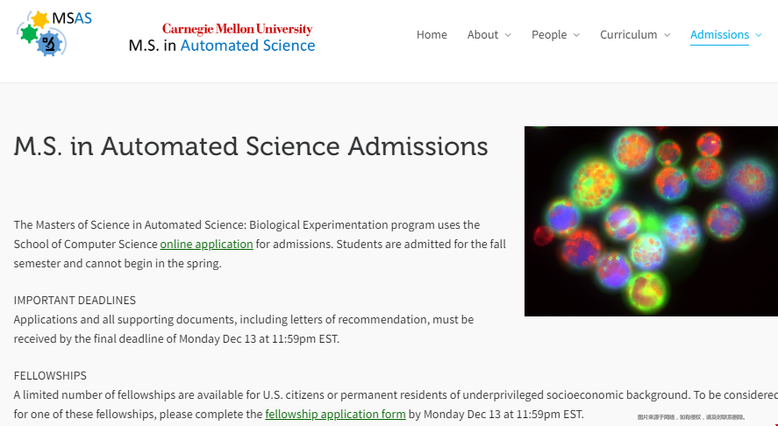Open the fellowship application form link
Screen dimensions: 778x426
[335, 414]
